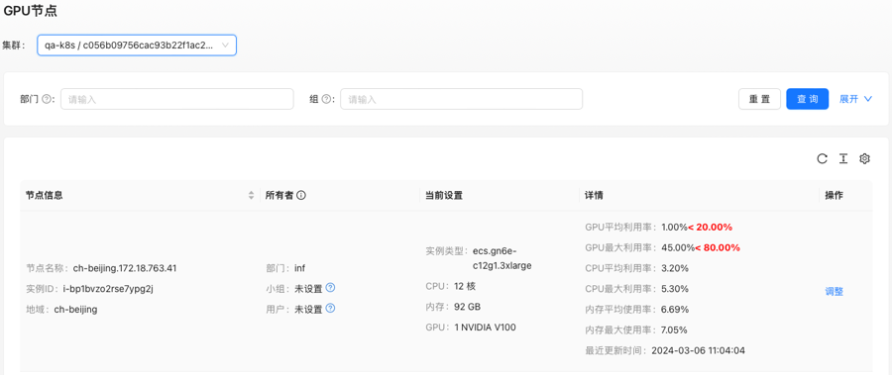Image resolution: width=892 pixels, height=375 pixels.
Task: Click memory average usage 6.69%
Action: coord(675,310)
